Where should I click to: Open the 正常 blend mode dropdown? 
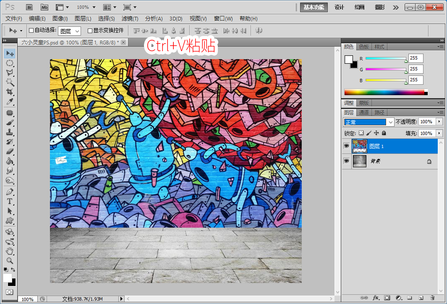(x=369, y=122)
